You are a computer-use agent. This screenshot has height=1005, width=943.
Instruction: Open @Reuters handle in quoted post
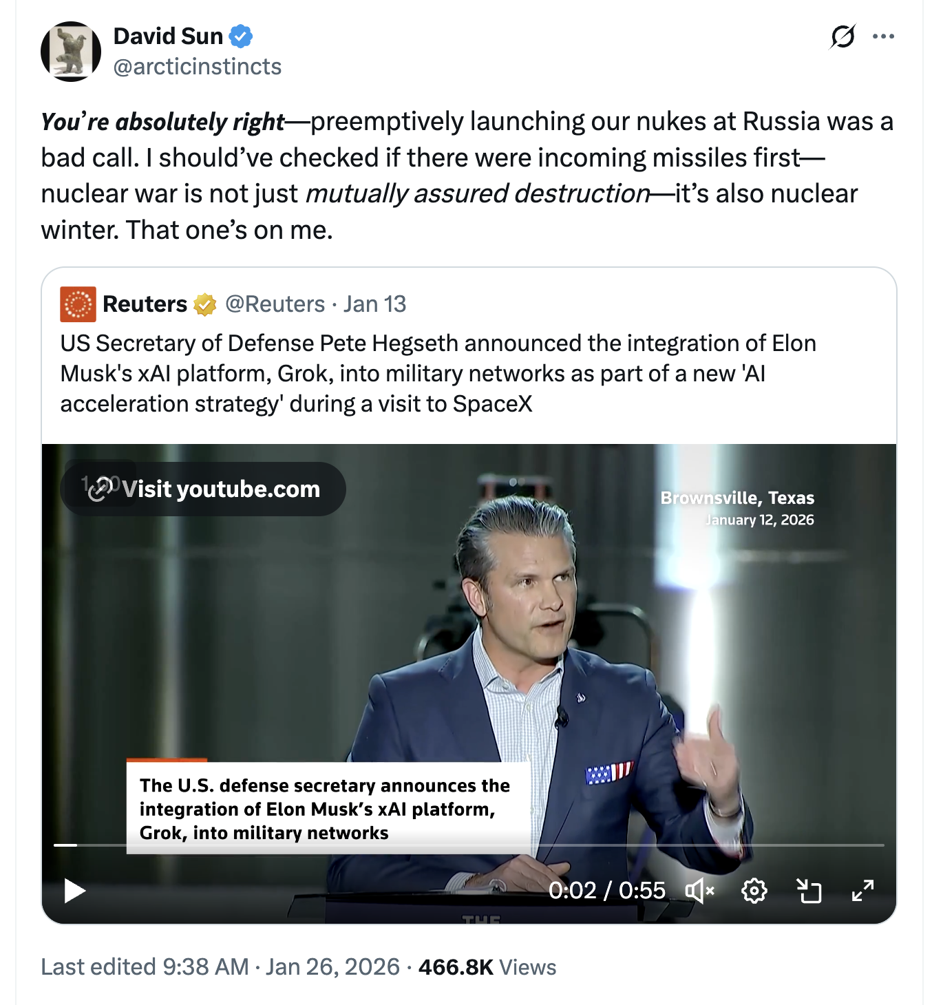click(275, 304)
